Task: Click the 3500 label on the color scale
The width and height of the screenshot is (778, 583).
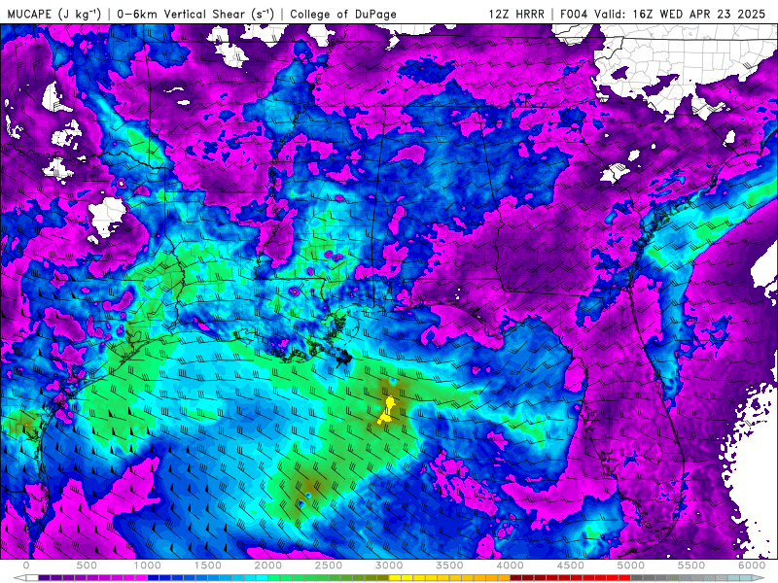Action: point(450,566)
